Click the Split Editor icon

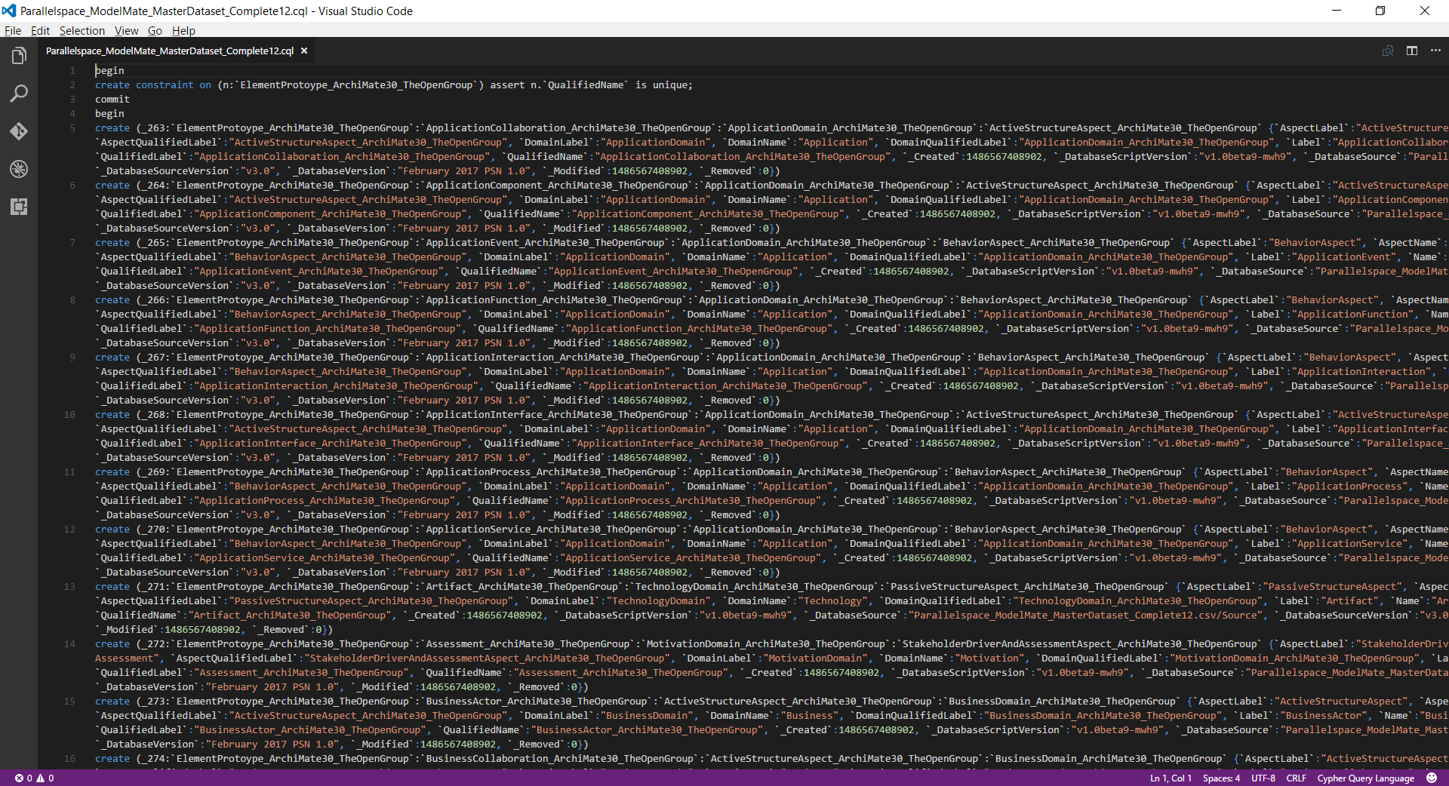tap(1411, 51)
